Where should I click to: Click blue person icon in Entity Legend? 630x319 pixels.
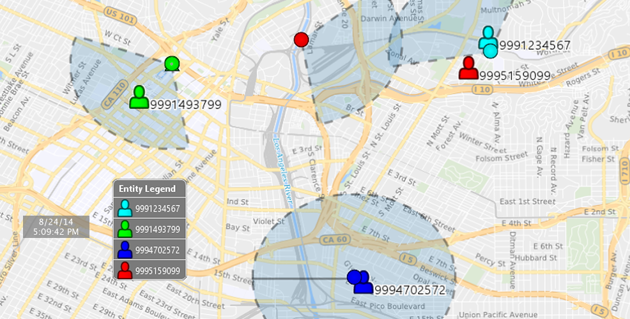(x=125, y=250)
